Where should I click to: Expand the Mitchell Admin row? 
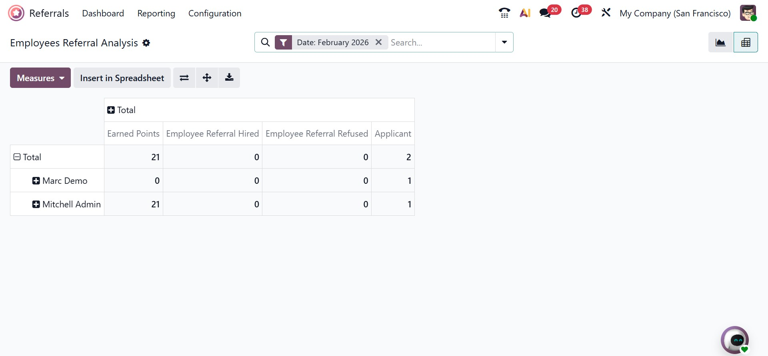[x=36, y=204]
